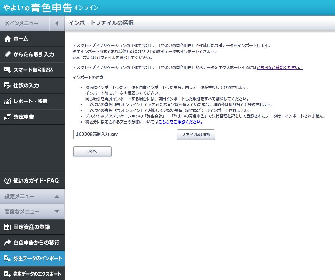This screenshot has width=335, height=280.
Task: Open かんたん取引入力 menu item
Action: point(32,54)
